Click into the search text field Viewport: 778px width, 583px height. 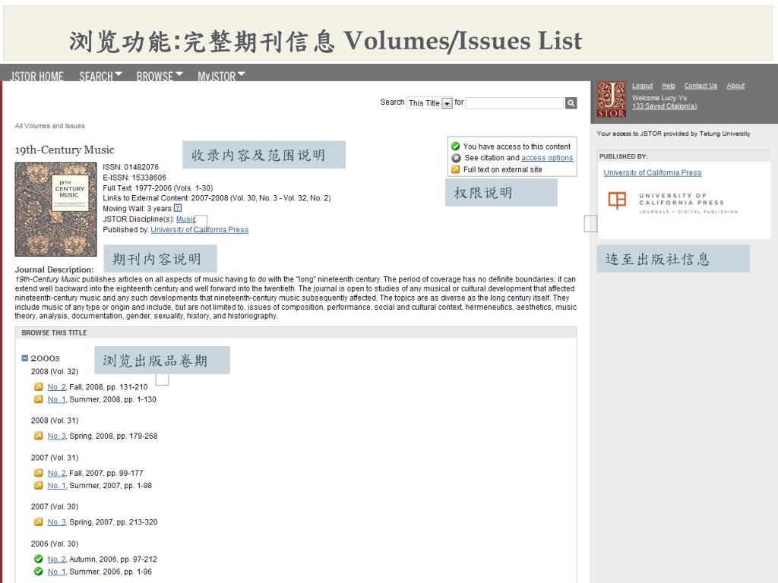514,102
